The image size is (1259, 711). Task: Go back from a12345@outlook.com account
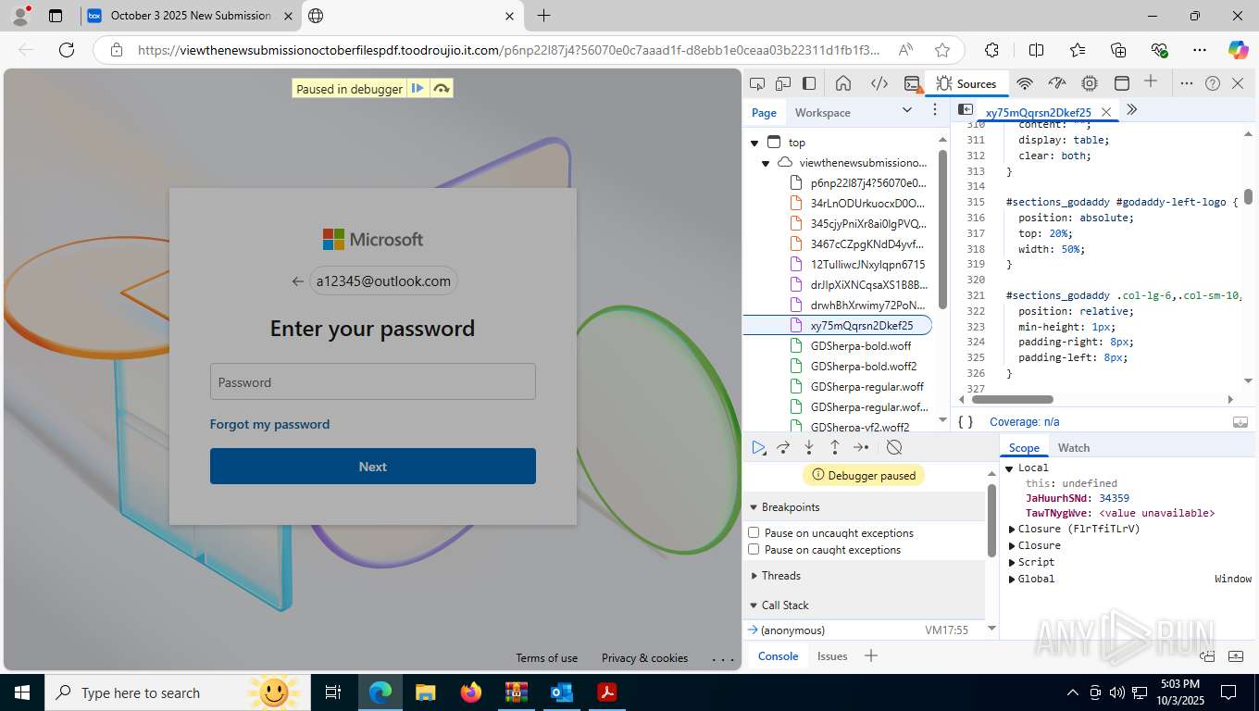coord(297,281)
